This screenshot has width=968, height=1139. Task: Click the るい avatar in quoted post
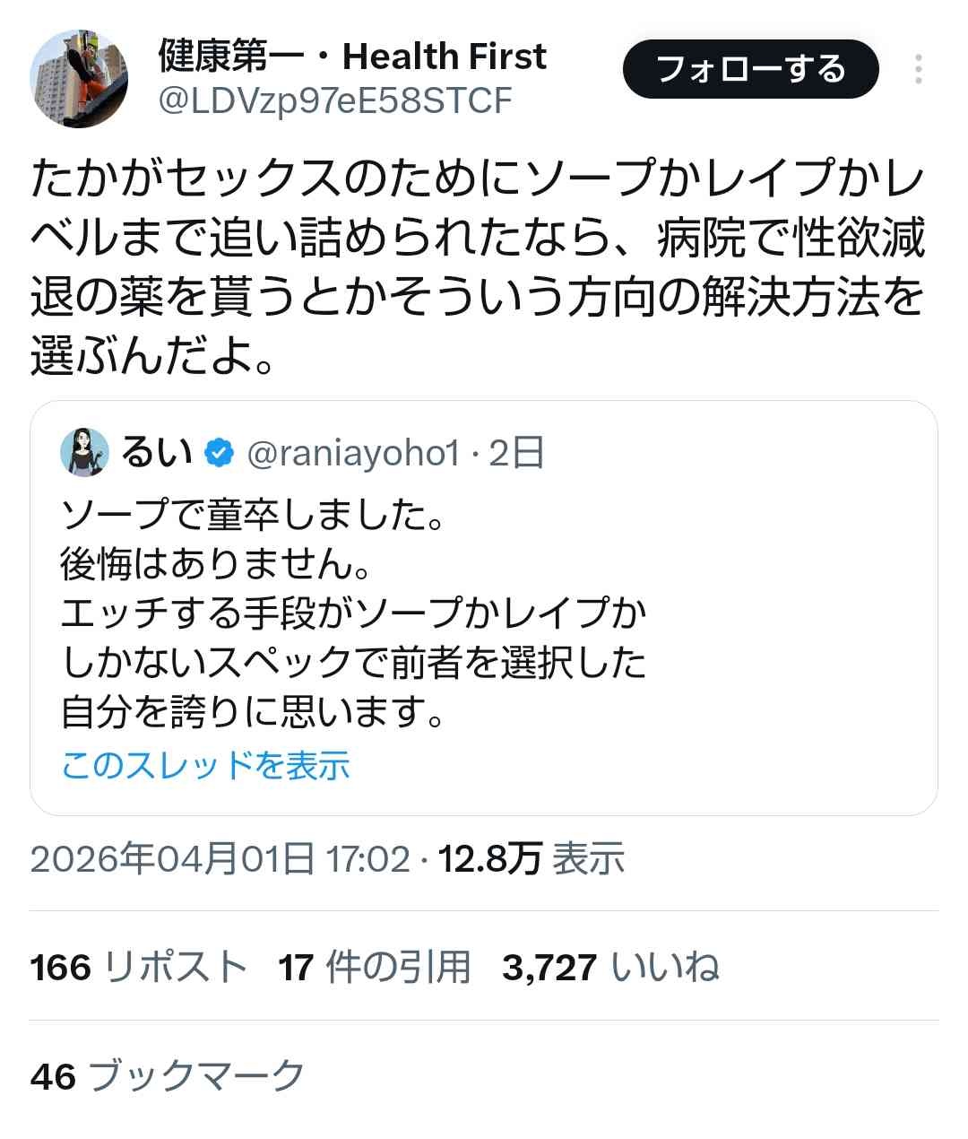click(84, 452)
